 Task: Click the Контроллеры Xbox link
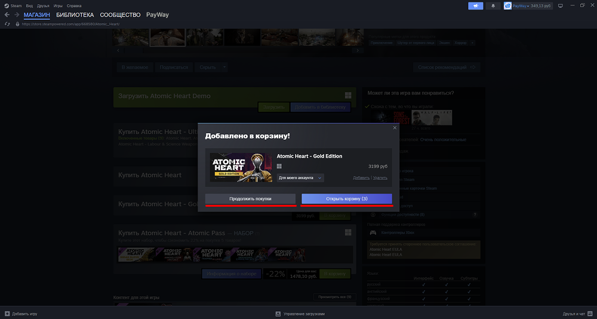(x=398, y=232)
